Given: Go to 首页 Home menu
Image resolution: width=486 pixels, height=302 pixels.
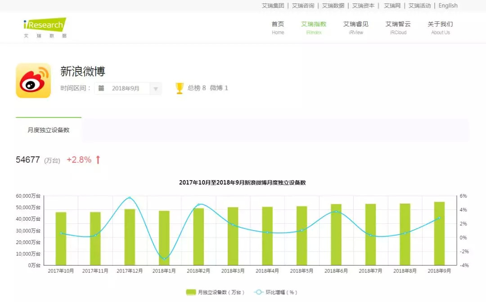Looking at the screenshot, I should [278, 27].
